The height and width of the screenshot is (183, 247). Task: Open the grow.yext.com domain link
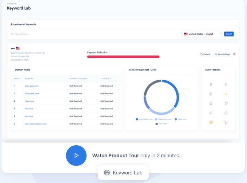coord(32,86)
